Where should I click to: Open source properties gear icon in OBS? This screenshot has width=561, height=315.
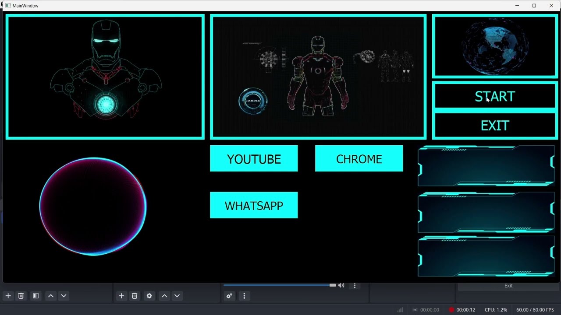pyautogui.click(x=149, y=296)
